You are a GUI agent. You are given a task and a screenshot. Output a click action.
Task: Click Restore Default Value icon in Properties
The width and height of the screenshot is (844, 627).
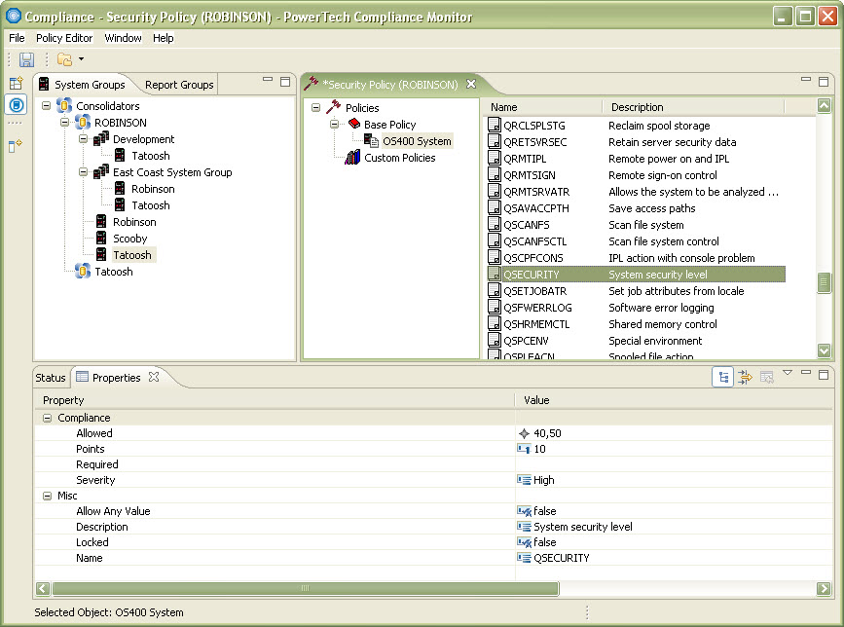point(766,378)
